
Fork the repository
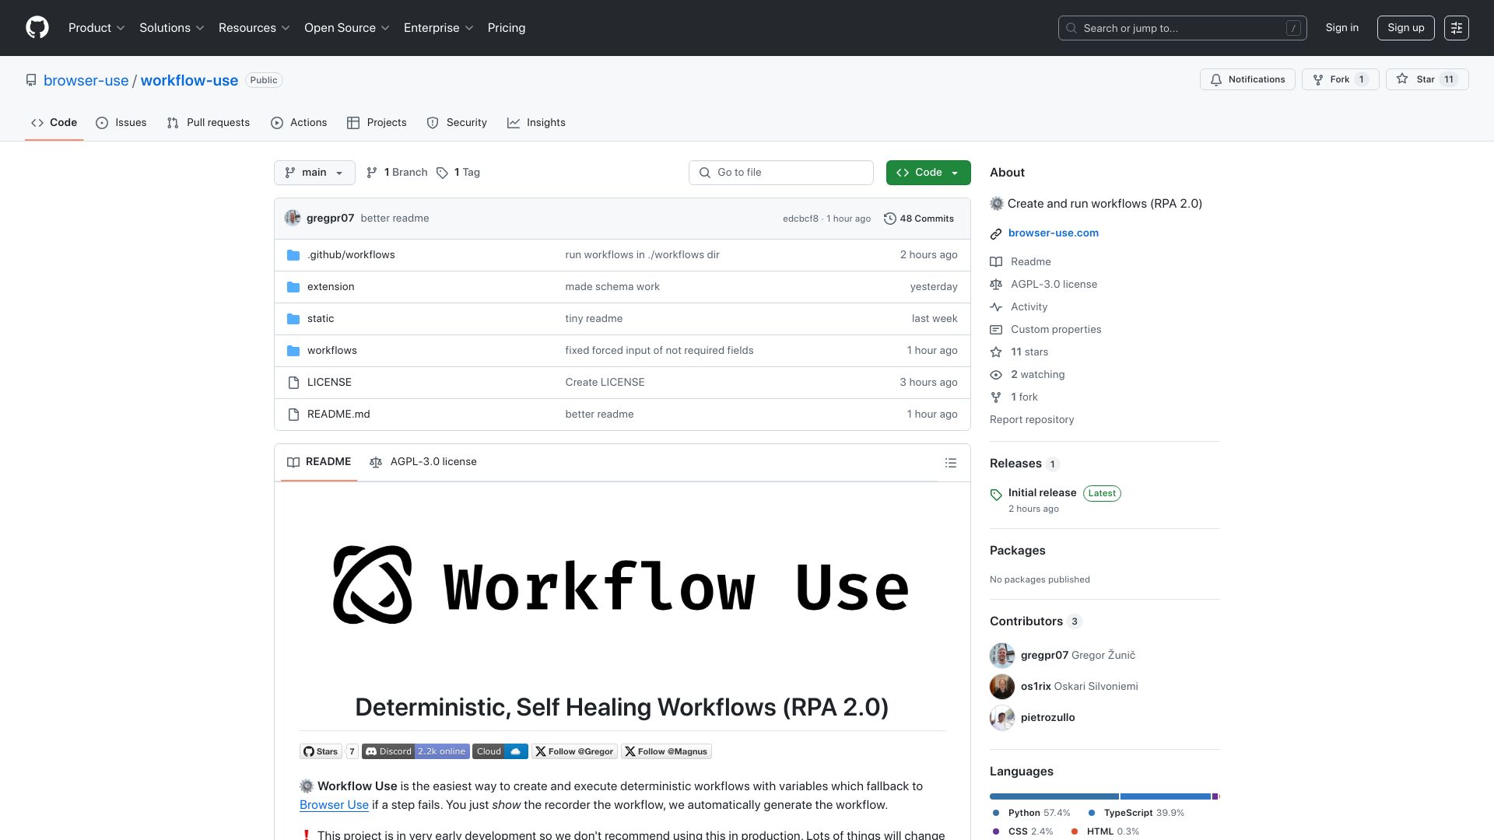click(1340, 79)
